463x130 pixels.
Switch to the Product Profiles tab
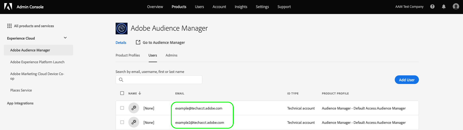(x=128, y=55)
